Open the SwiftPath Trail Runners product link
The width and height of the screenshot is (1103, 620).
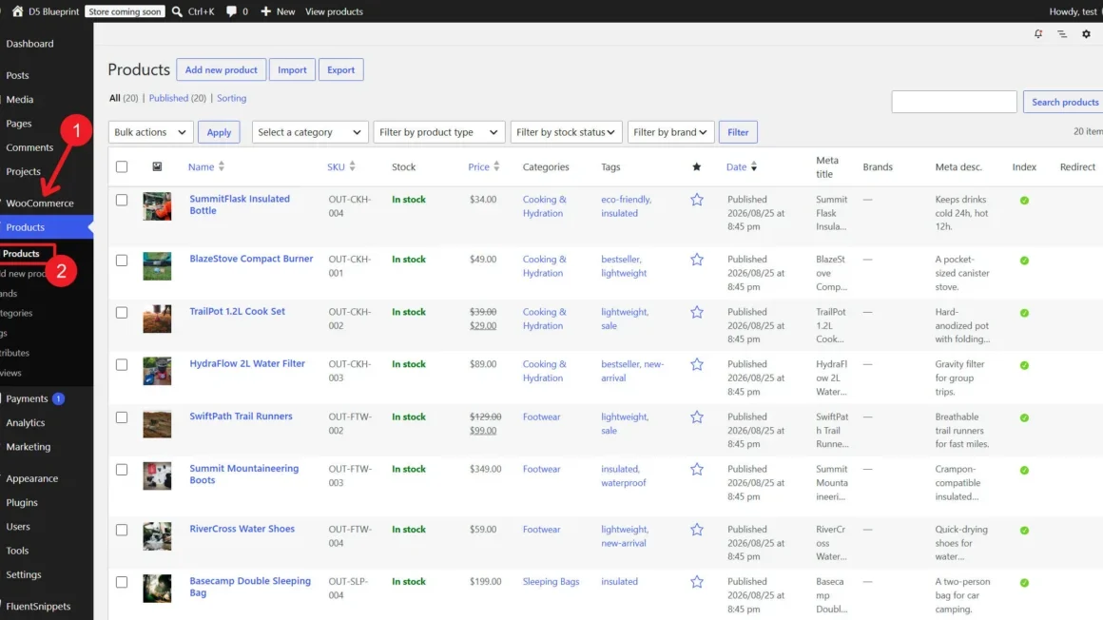click(241, 416)
